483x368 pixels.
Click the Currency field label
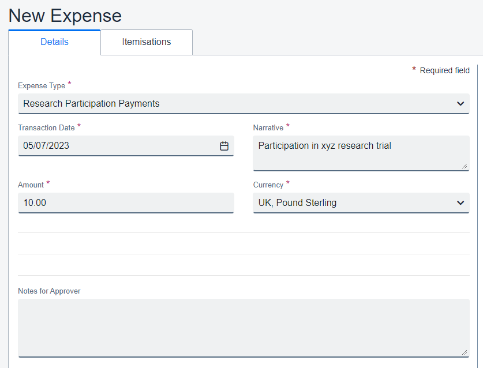pyautogui.click(x=268, y=185)
